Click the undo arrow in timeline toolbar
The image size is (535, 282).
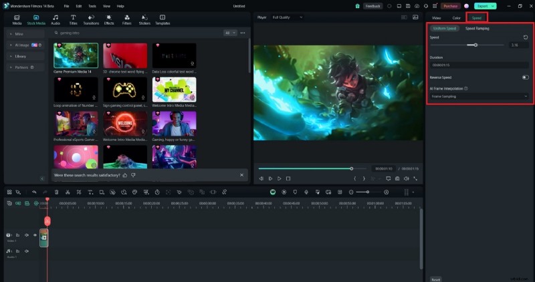(x=34, y=192)
